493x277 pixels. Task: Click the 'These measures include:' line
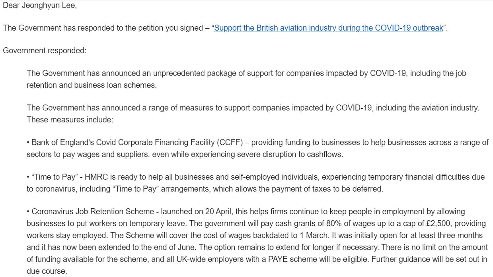point(70,120)
